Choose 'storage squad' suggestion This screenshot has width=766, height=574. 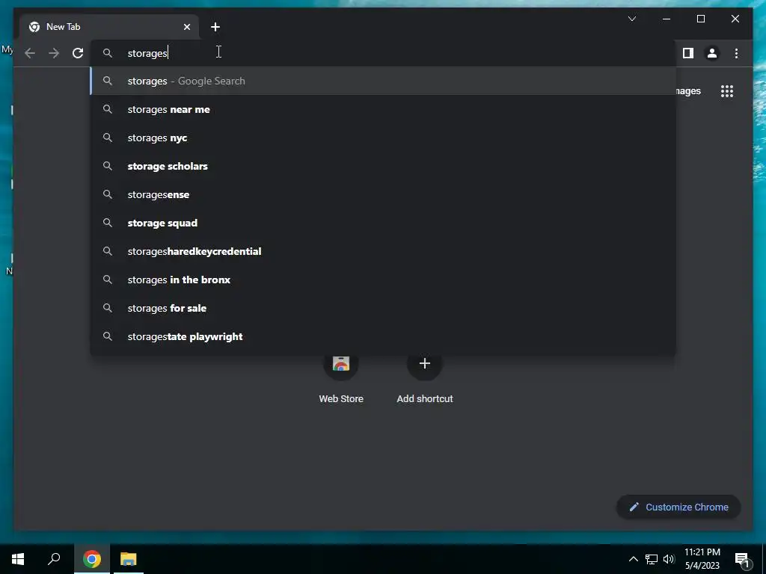coord(383,223)
